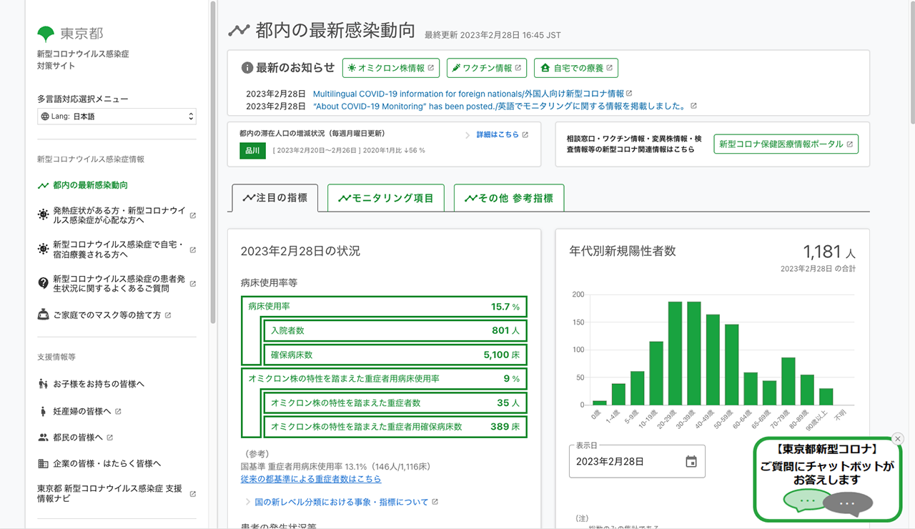Switch to the その他 参考指標 tab
This screenshot has width=915, height=529.
509,197
